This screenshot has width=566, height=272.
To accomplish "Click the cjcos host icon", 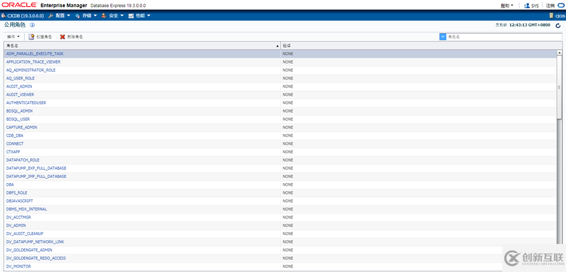I will (551, 15).
